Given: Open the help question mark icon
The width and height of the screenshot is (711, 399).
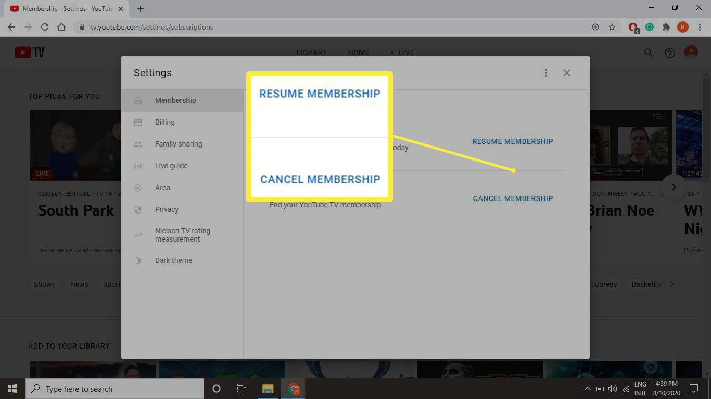Looking at the screenshot, I should pos(670,53).
